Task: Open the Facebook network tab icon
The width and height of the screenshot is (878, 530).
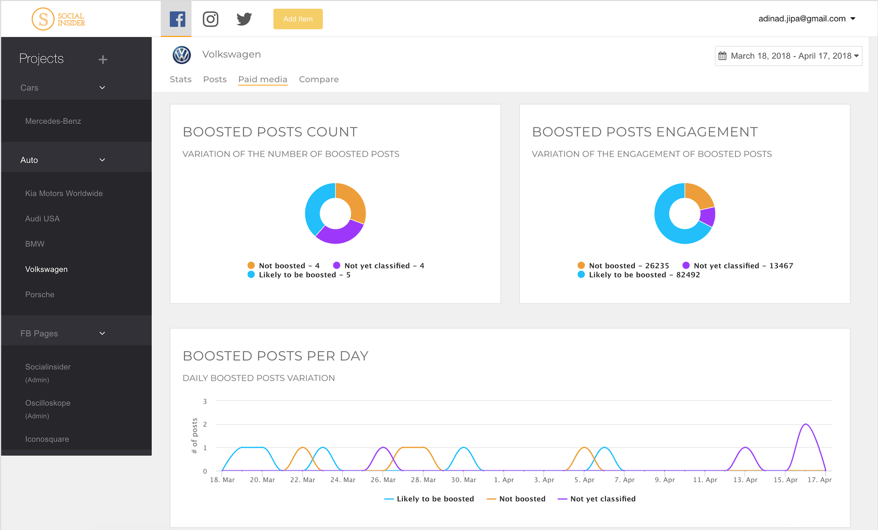Action: (x=177, y=19)
